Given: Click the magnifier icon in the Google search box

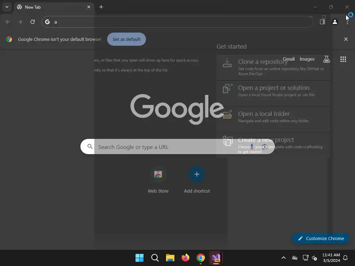Looking at the screenshot, I should pyautogui.click(x=90, y=147).
